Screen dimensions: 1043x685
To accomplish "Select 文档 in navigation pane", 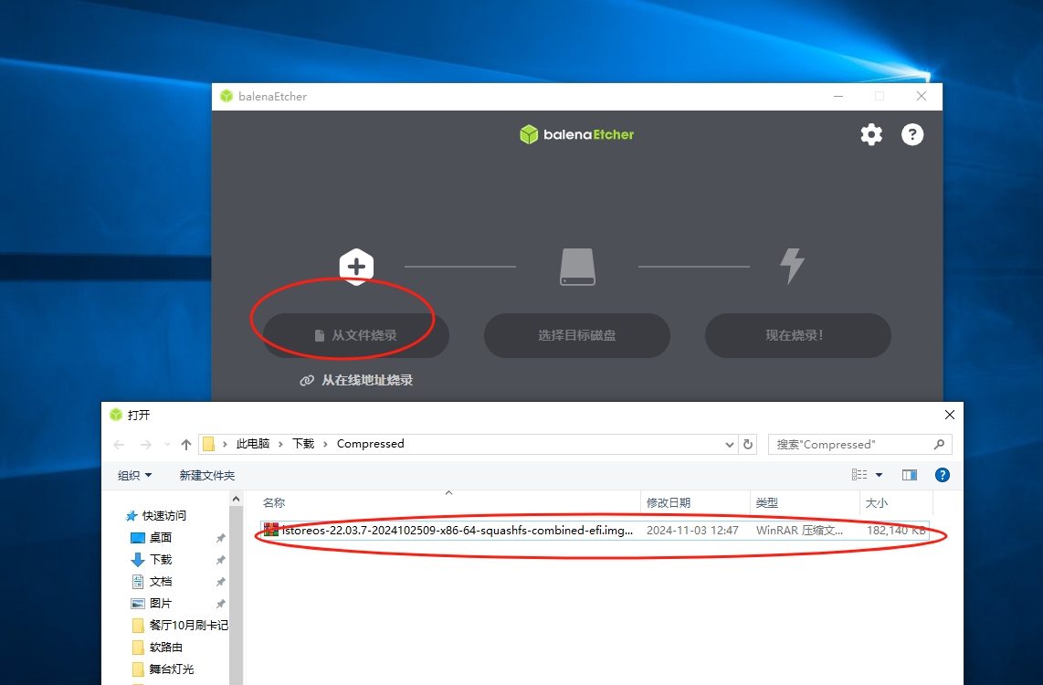I will pyautogui.click(x=152, y=581).
